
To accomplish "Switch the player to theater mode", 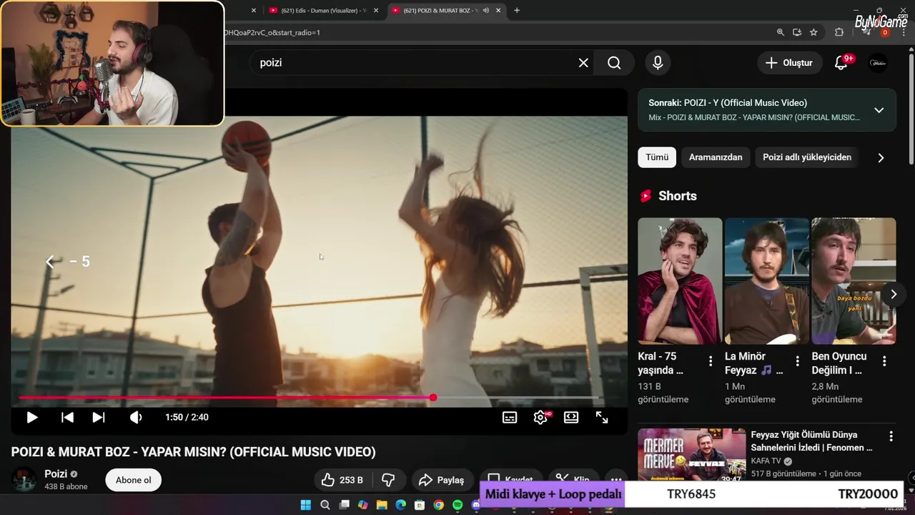I will (571, 417).
